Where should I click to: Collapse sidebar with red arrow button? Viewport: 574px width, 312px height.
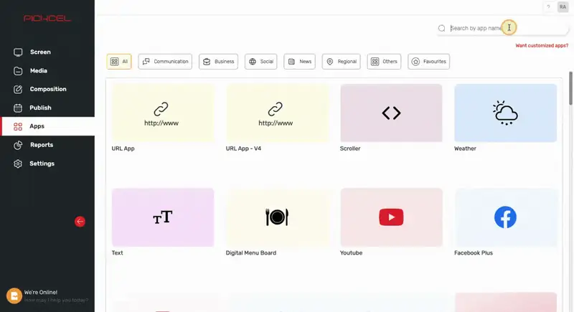(80, 222)
